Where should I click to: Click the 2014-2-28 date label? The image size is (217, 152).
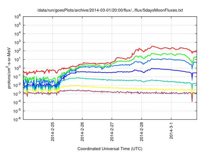click(x=141, y=132)
